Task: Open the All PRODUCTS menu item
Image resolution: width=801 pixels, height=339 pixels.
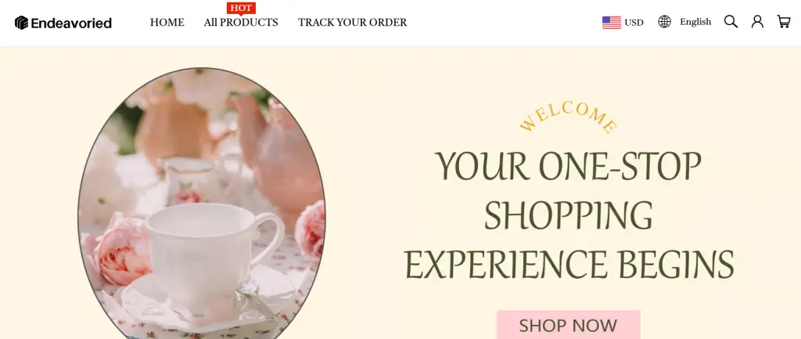Action: 241,23
